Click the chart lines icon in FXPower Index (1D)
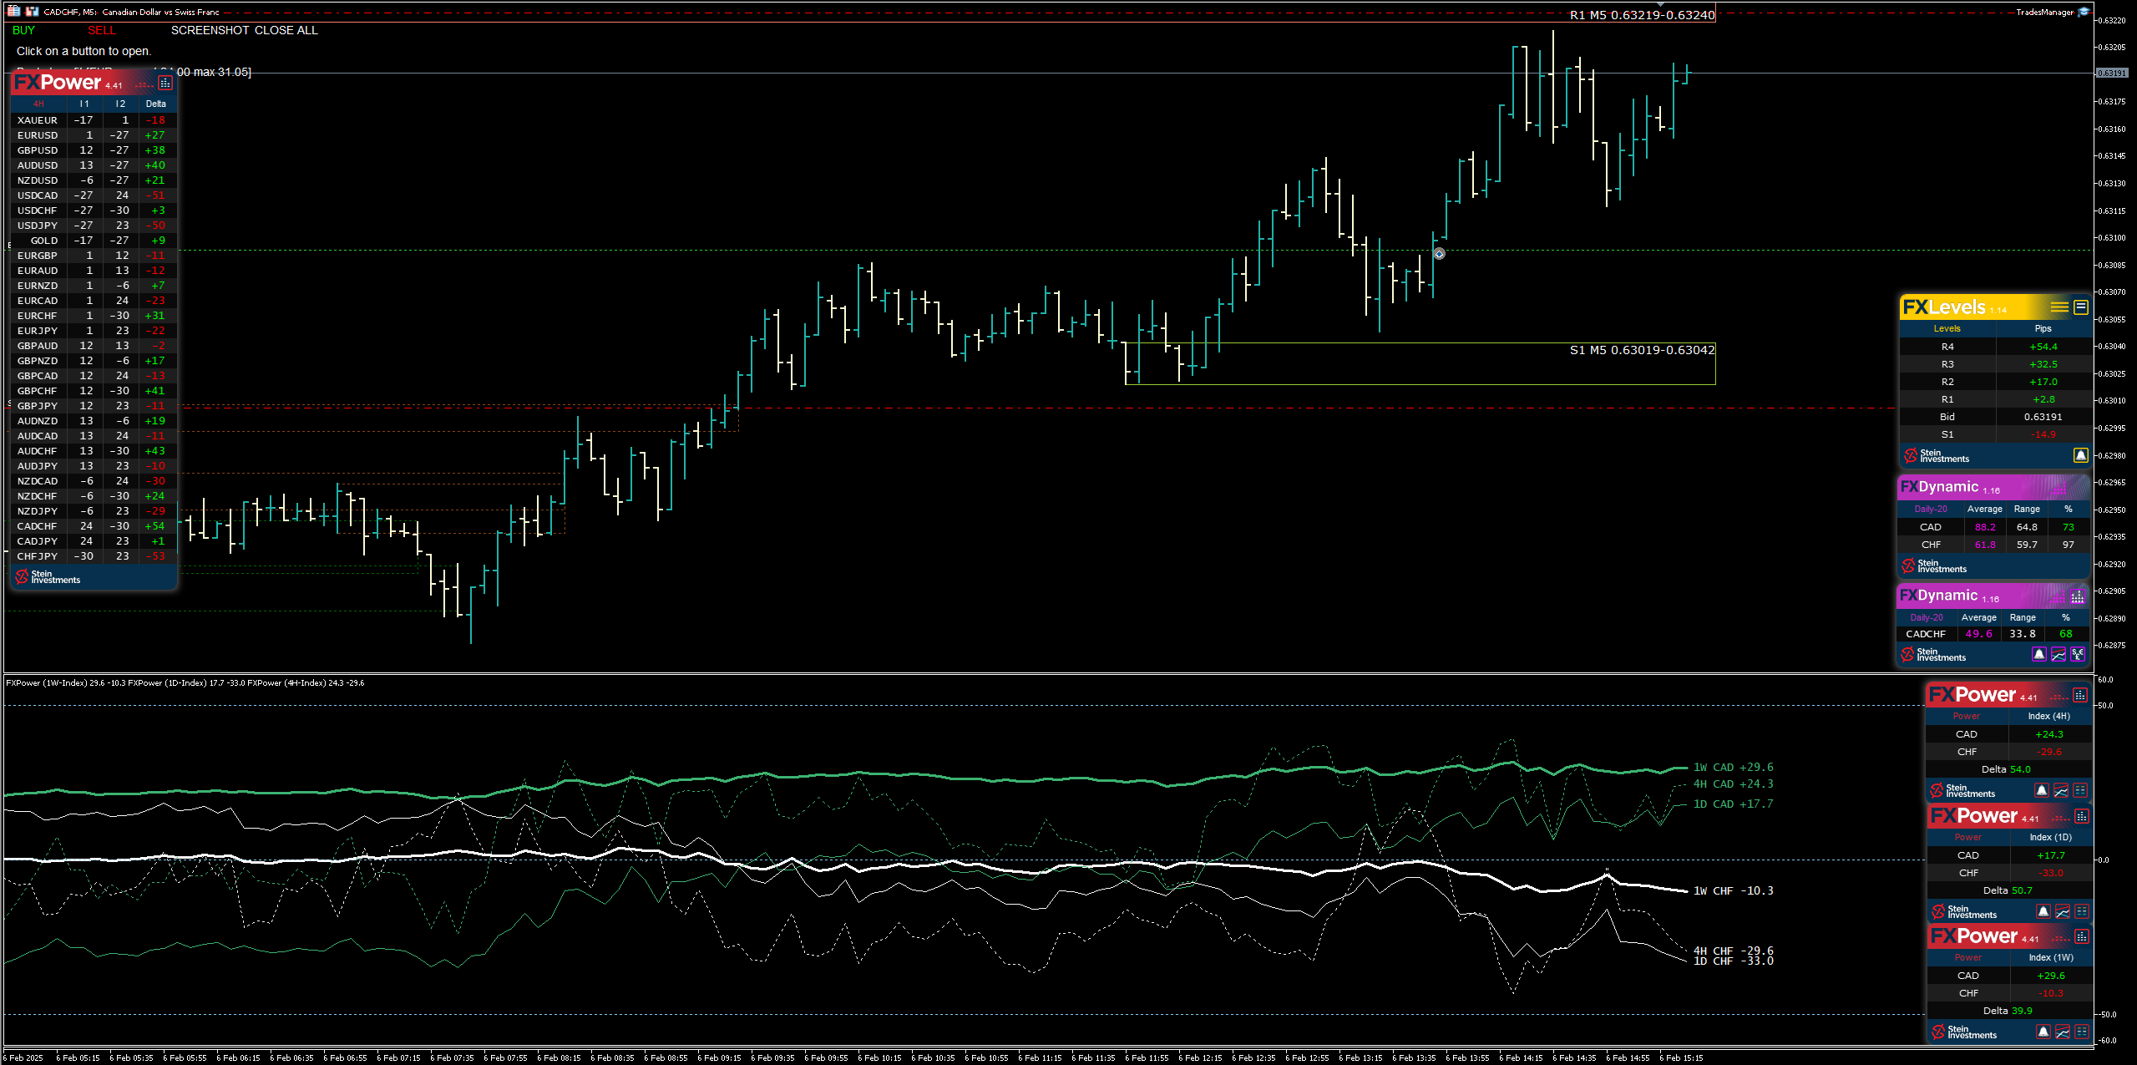Screen dimensions: 2137x1065 2062,911
